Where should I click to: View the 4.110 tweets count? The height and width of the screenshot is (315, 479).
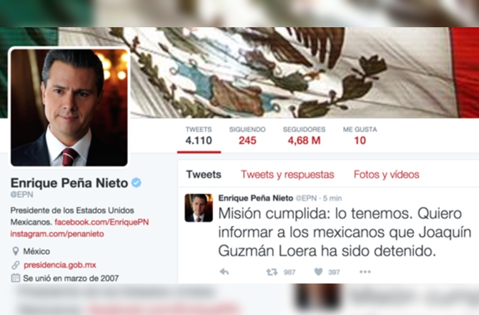pos(199,135)
